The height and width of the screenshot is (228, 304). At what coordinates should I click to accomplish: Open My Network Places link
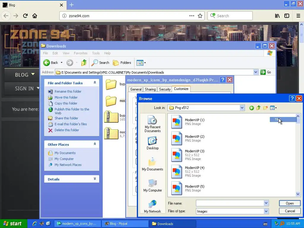[x=68, y=165]
